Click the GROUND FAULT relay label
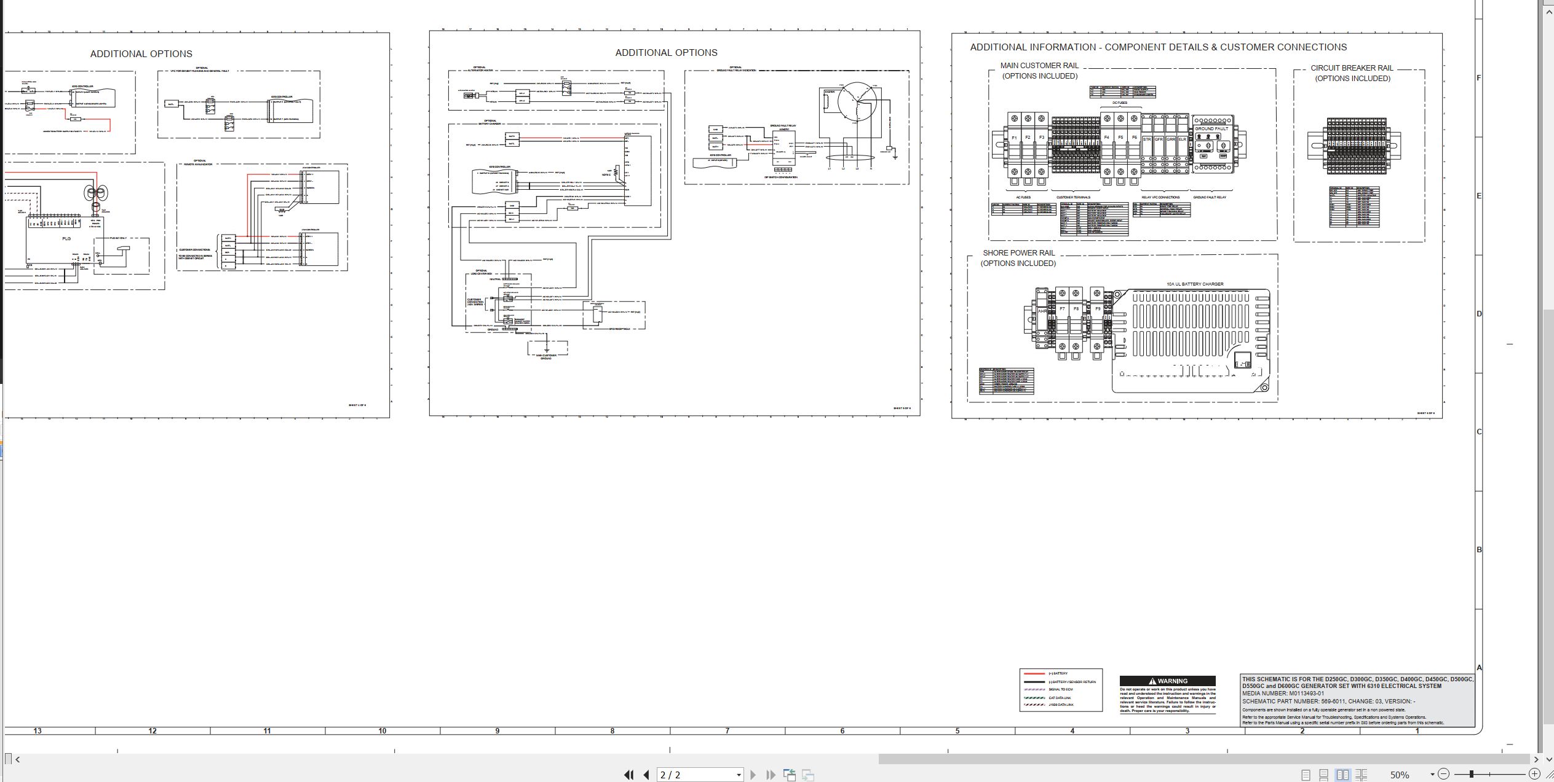This screenshot has height=782, width=1554. [x=1211, y=129]
